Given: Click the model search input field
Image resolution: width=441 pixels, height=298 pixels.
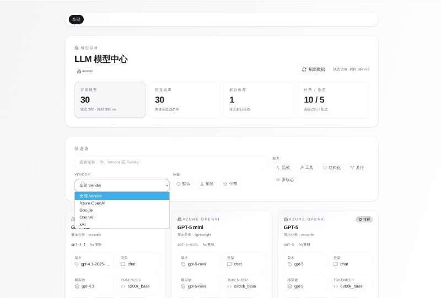Looking at the screenshot, I should pos(171,162).
